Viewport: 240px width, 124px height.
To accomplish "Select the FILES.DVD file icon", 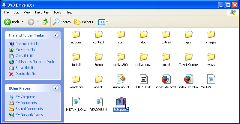I will coord(143,79).
